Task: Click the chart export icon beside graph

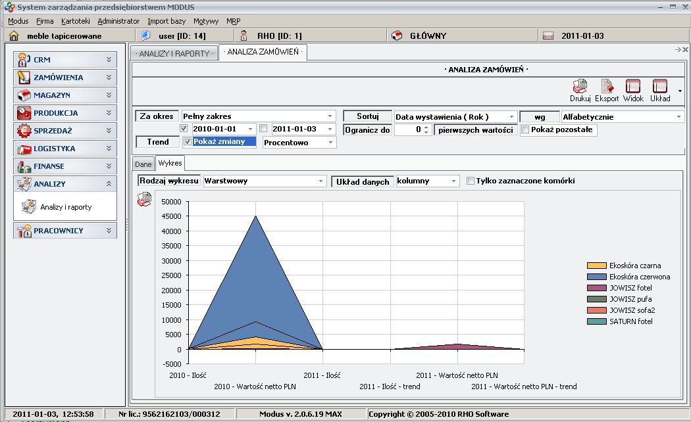Action: coord(143,200)
